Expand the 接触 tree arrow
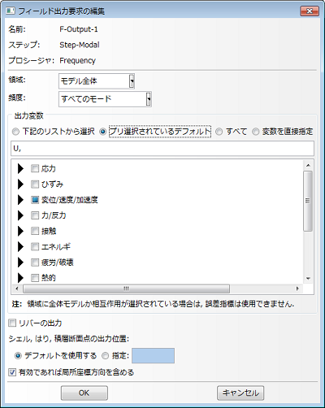Image resolution: width=325 pixels, height=408 pixels. coord(20,231)
